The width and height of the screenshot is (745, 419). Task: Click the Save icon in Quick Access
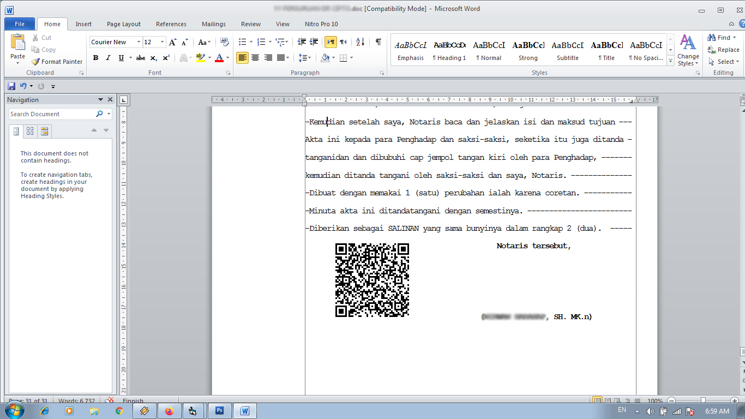coord(11,86)
